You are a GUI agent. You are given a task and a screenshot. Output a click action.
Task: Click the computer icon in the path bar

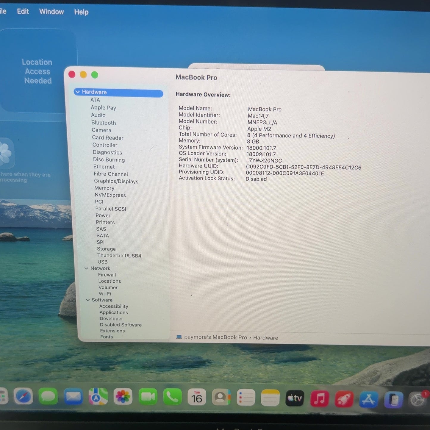[179, 337]
